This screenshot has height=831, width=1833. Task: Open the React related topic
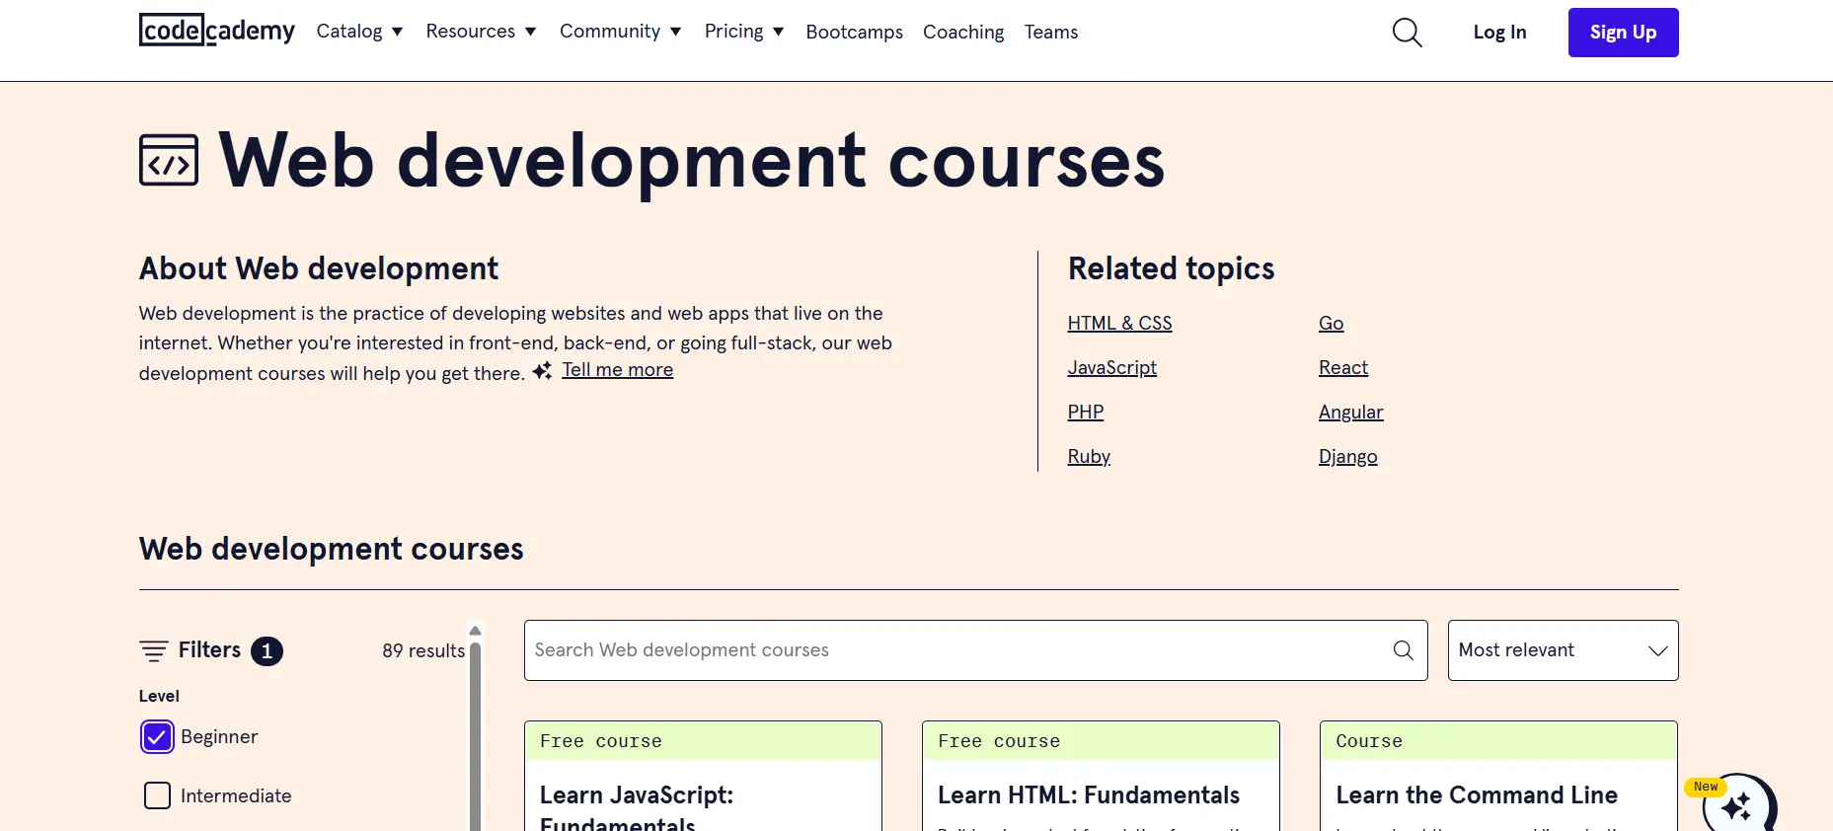point(1343,368)
